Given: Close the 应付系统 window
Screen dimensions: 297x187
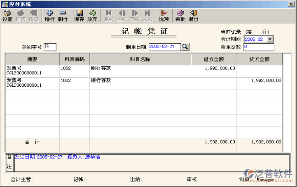Looking at the screenshot, I should click(292, 4).
